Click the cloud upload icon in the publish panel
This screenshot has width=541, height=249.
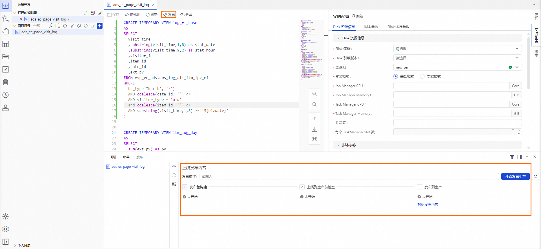174,167
